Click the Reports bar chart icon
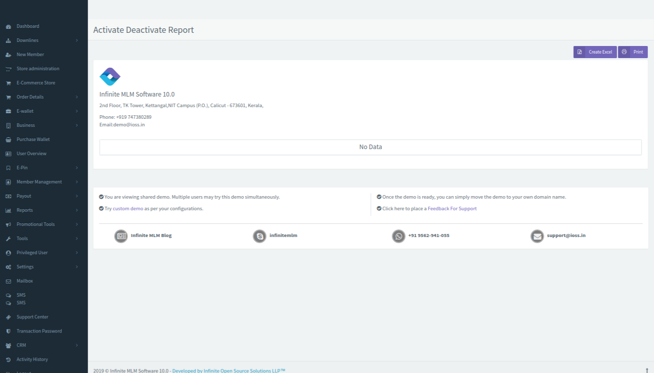The image size is (654, 373). (x=8, y=210)
